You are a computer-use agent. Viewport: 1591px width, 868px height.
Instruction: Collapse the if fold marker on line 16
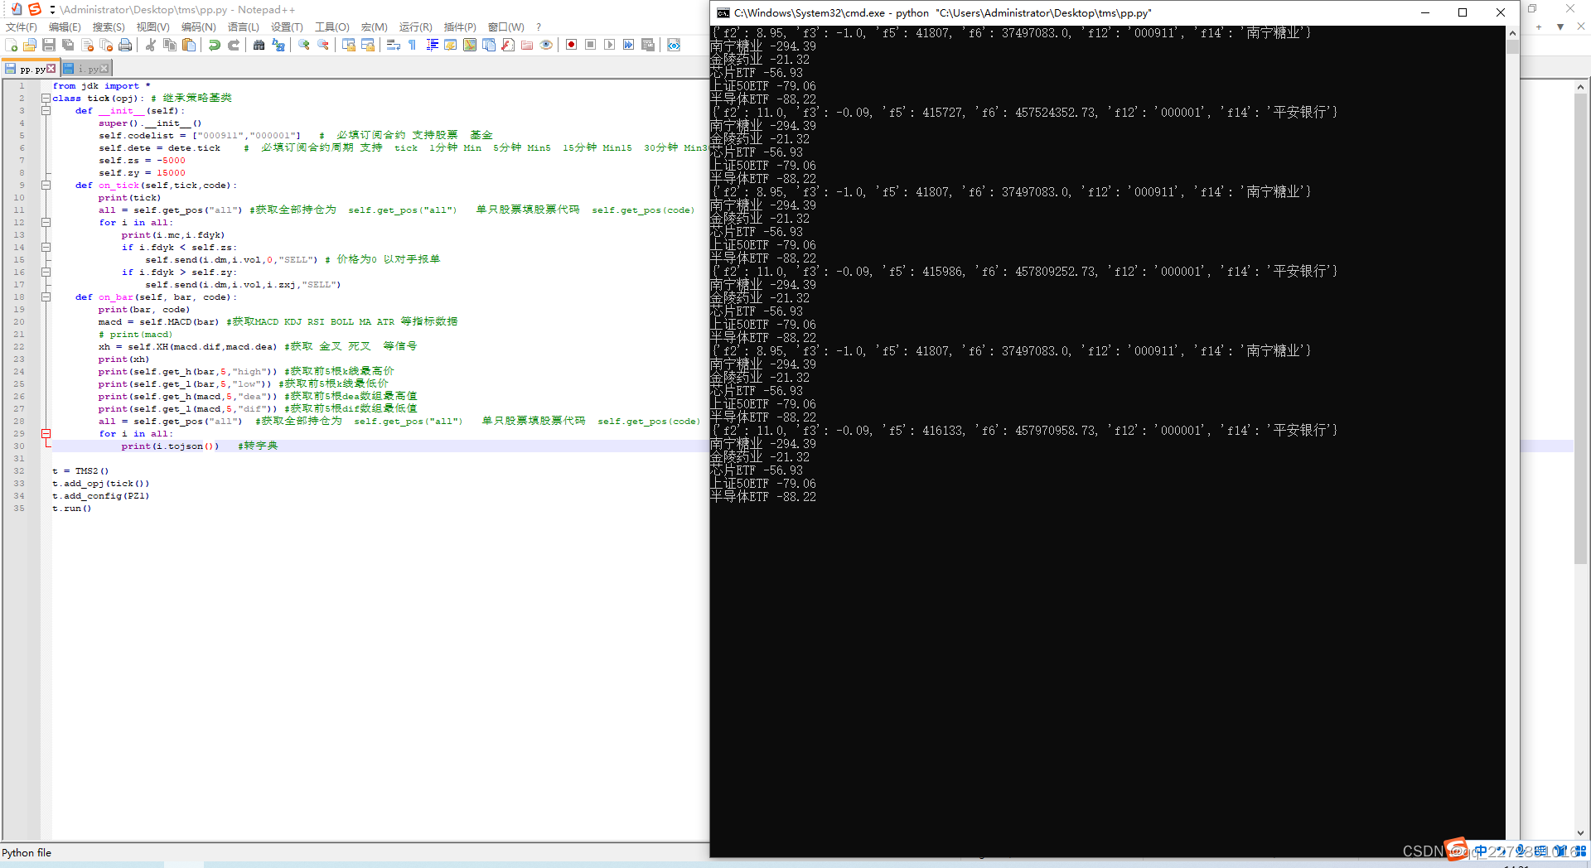point(46,272)
